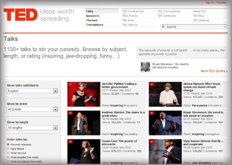Click the poverty quote text

tap(181, 52)
